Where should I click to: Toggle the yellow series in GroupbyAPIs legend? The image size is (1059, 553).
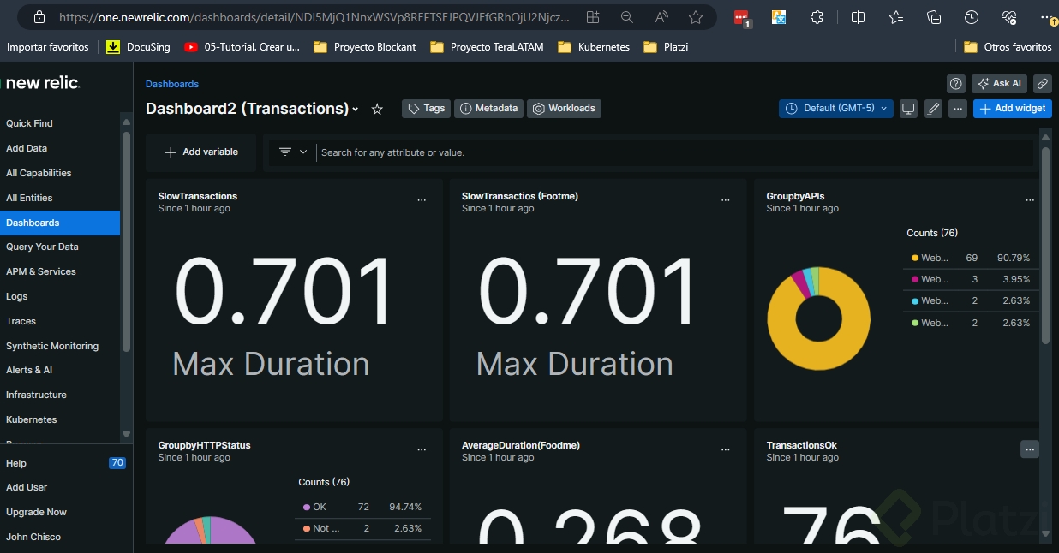coord(934,258)
